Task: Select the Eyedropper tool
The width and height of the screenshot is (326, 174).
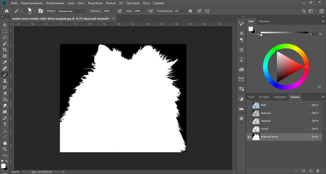Action: tap(5, 62)
